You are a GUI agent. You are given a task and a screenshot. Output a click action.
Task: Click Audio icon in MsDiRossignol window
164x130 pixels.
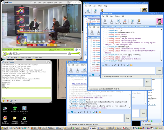click(77, 70)
